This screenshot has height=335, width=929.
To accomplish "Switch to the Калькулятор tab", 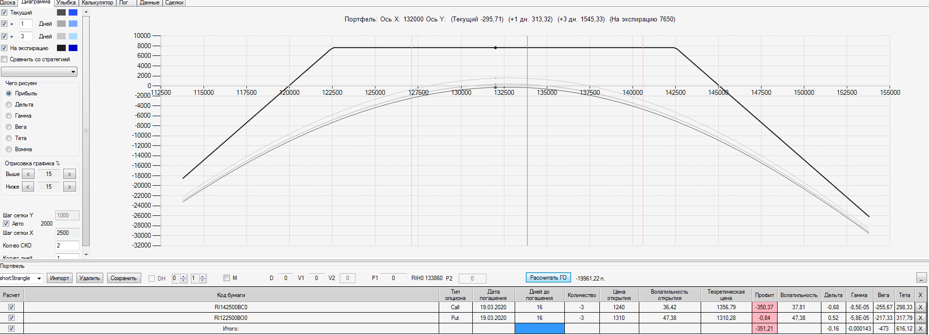I will (97, 2).
